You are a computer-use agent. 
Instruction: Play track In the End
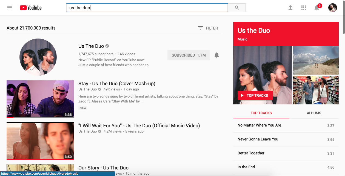(x=286, y=167)
